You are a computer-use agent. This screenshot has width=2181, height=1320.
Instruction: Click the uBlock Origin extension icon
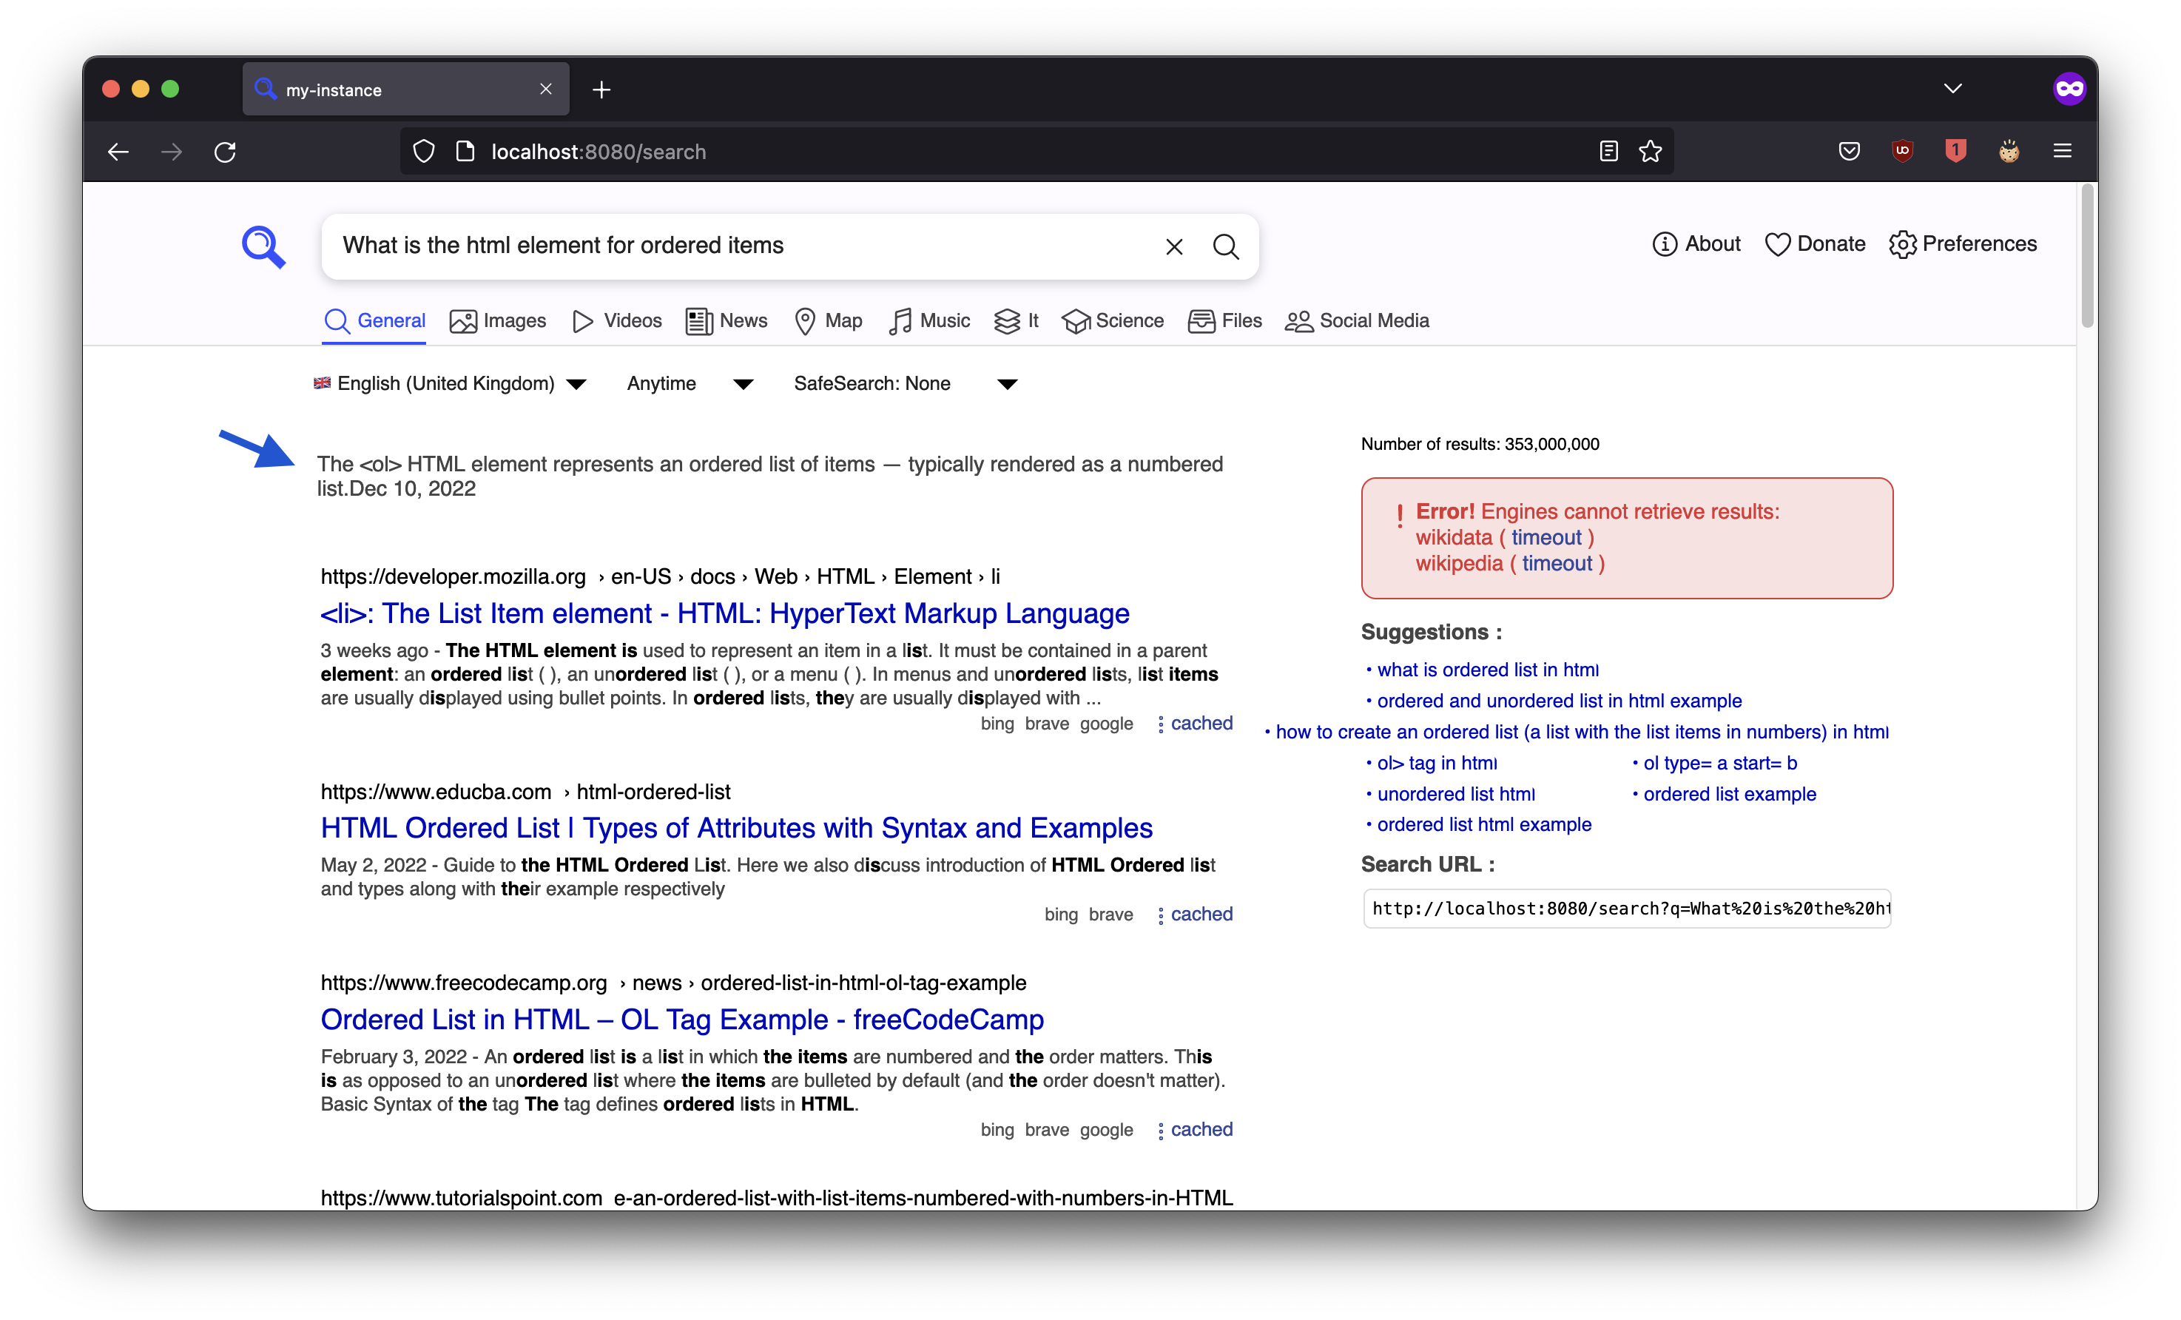1903,150
